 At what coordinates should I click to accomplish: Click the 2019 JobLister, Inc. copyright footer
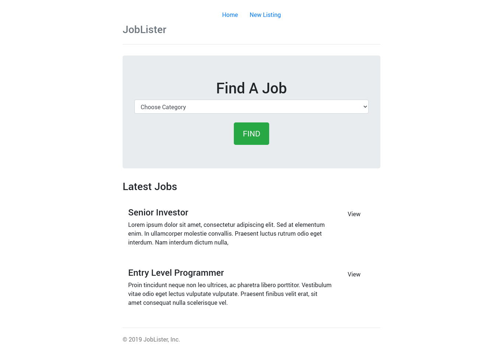(x=151, y=339)
